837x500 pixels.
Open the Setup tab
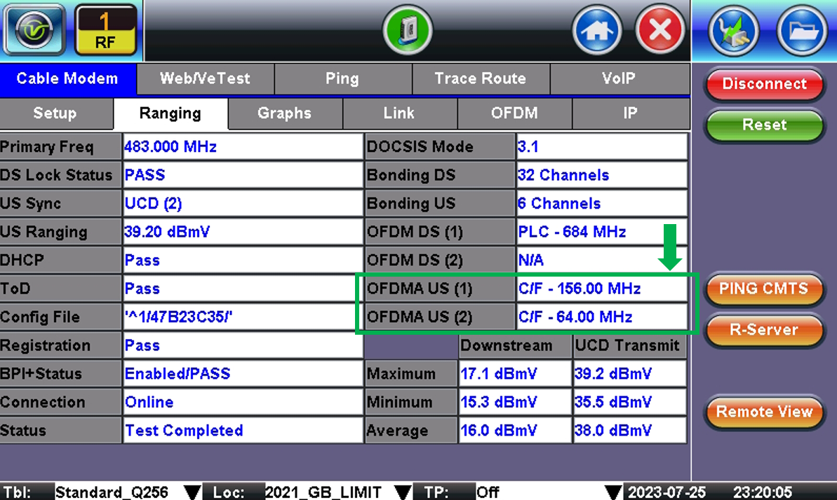pos(57,113)
